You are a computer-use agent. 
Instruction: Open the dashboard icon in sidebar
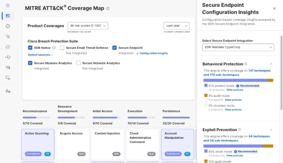click(x=8, y=16)
